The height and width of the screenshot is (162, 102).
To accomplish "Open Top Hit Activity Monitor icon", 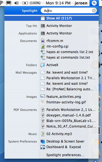I will pos(43,26).
